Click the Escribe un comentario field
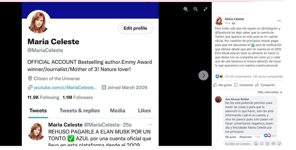The width and height of the screenshot is (296, 150). 238,144
